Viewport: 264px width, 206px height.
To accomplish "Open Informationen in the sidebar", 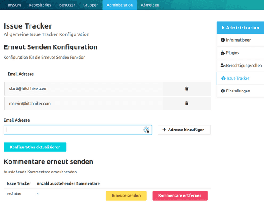I will 240,40.
